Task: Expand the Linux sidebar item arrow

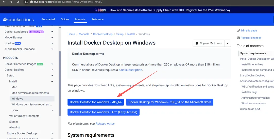Action: 52,110
